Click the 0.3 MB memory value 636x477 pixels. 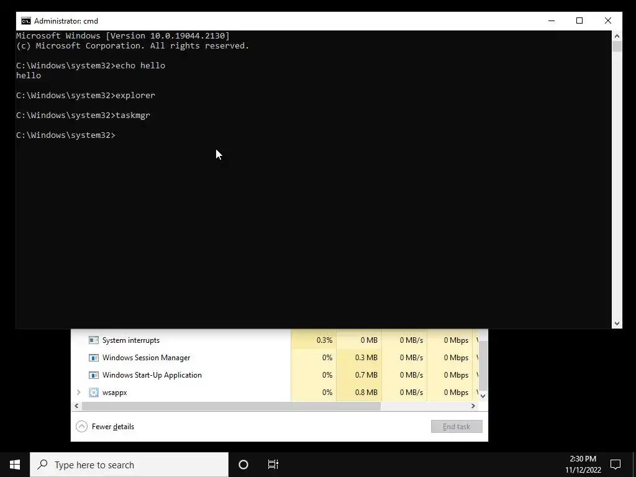pyautogui.click(x=366, y=358)
